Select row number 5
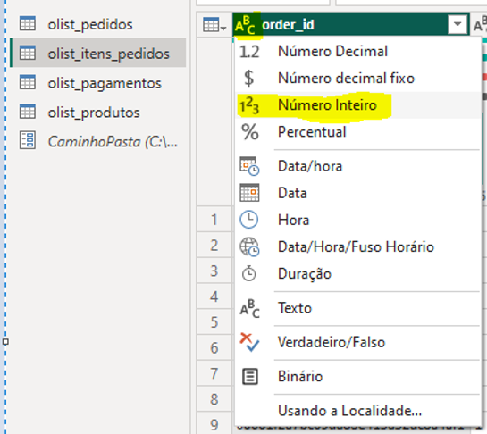Viewport: 487px width, 434px height. tap(214, 322)
